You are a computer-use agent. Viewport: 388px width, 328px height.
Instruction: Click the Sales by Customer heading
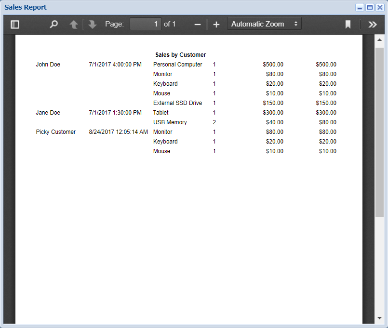click(x=180, y=55)
